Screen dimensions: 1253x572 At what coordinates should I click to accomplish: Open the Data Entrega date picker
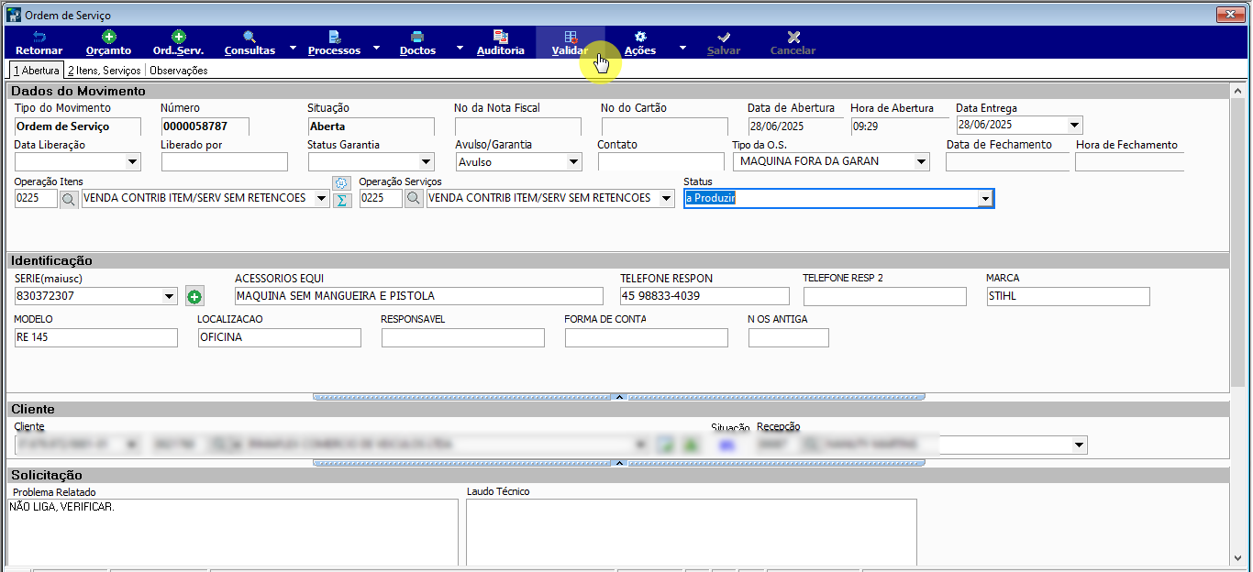pyautogui.click(x=1075, y=125)
